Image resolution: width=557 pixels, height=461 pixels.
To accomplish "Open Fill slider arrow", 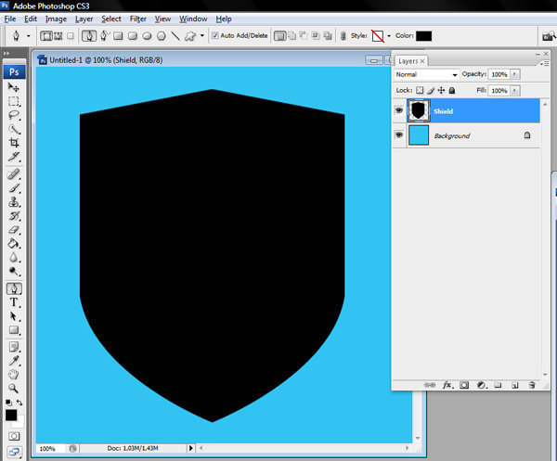I will coord(515,91).
